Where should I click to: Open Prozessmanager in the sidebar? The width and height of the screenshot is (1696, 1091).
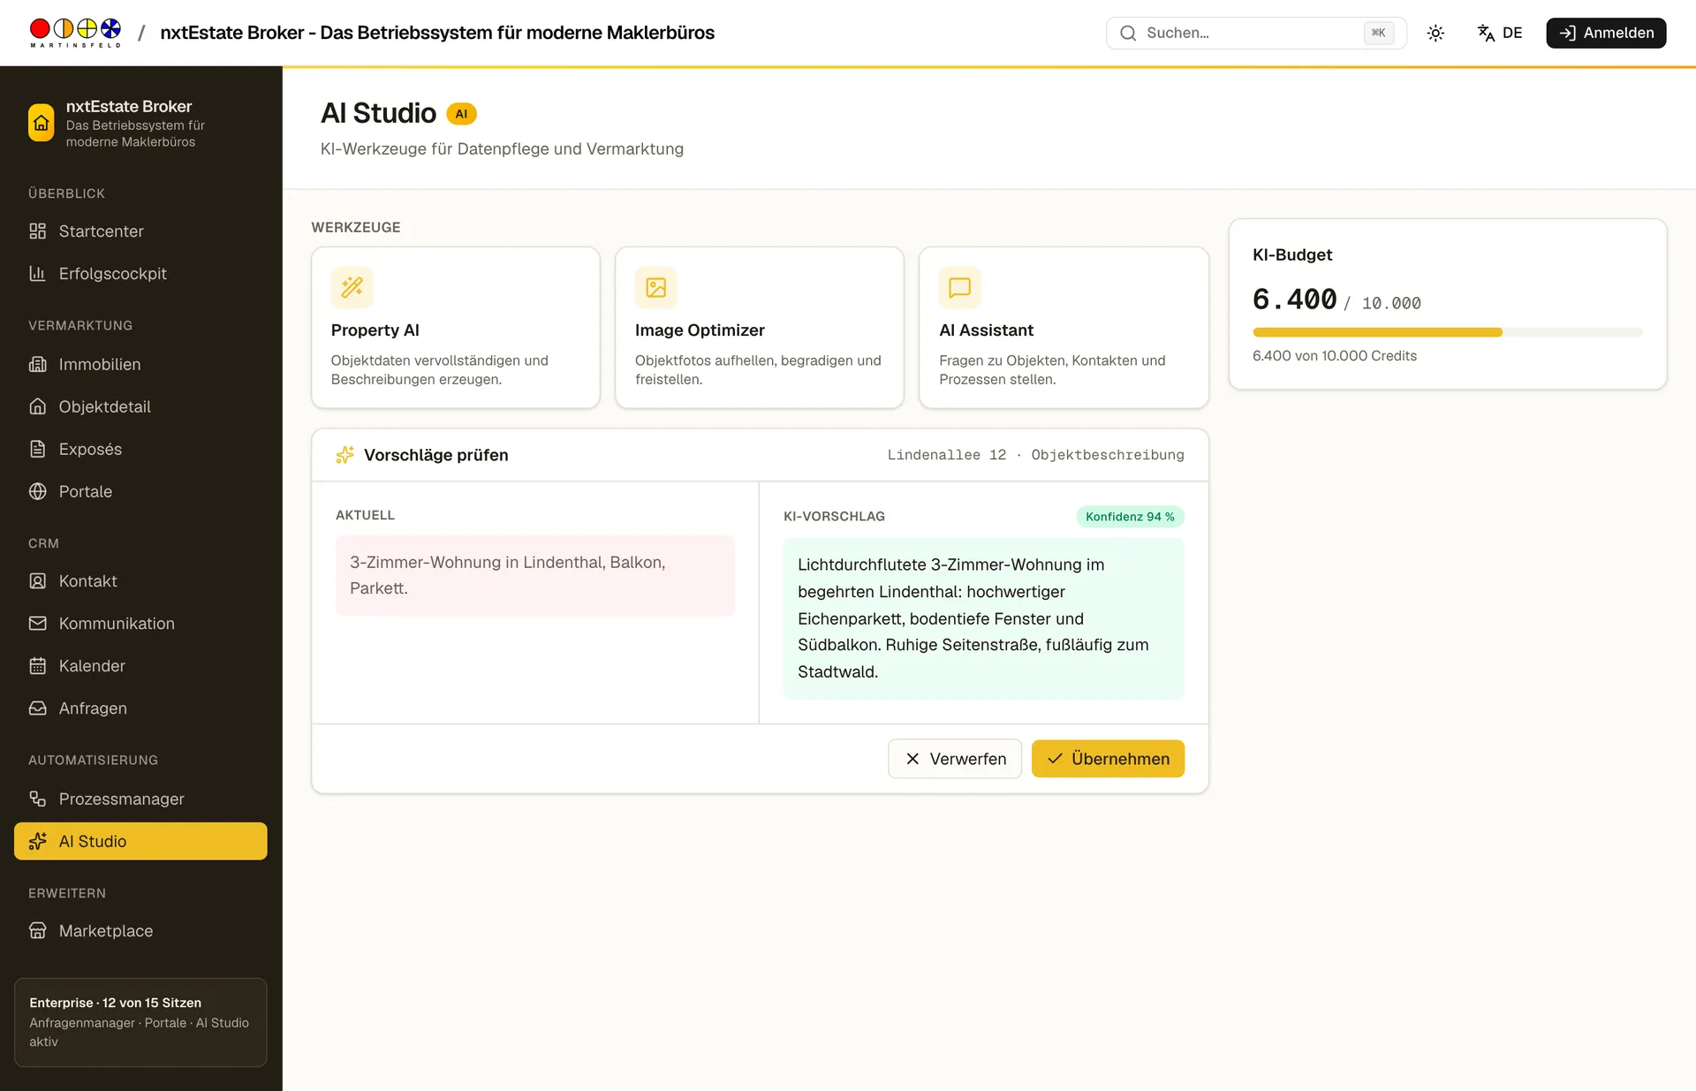pos(140,799)
